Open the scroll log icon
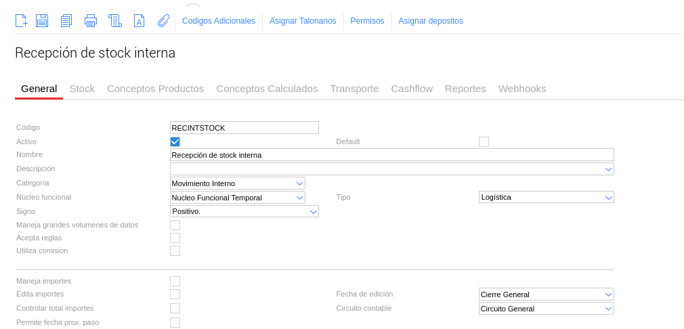 [x=115, y=21]
